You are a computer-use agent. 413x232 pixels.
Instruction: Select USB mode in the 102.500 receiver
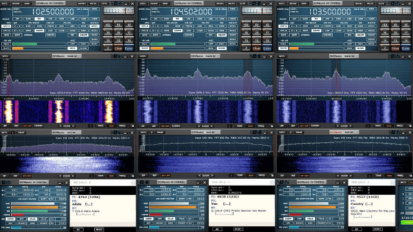tap(83, 19)
